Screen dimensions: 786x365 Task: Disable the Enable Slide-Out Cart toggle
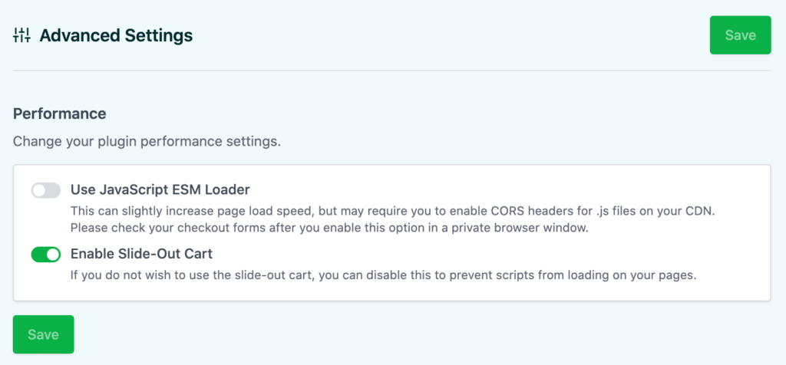(45, 255)
